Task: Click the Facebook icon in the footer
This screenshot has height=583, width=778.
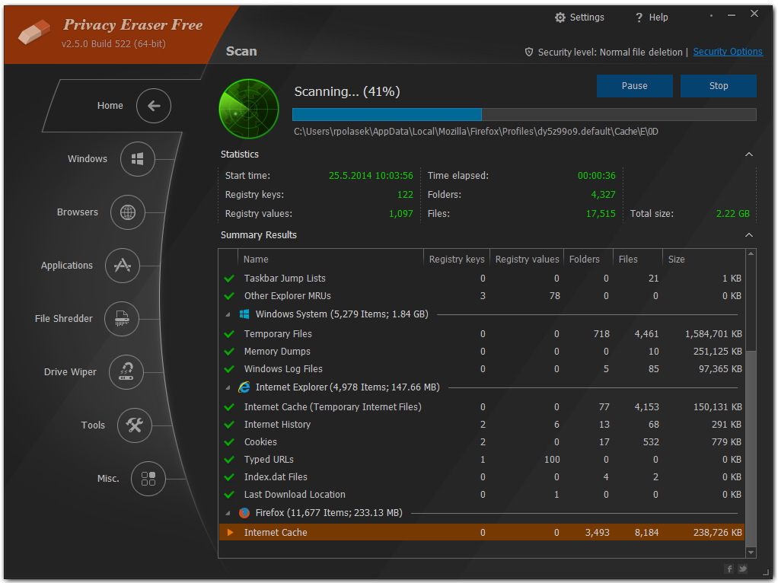Action: coord(729,569)
